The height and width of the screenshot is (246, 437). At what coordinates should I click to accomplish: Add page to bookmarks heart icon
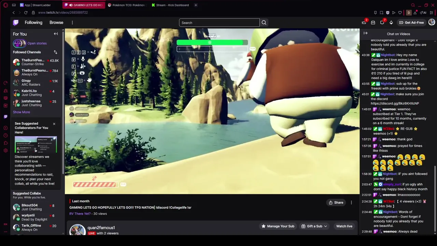(400, 13)
